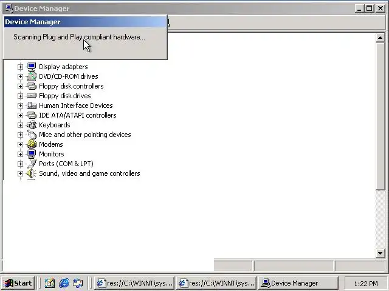The width and height of the screenshot is (389, 291).
Task: Click the Modems telephone icon
Action: point(32,144)
